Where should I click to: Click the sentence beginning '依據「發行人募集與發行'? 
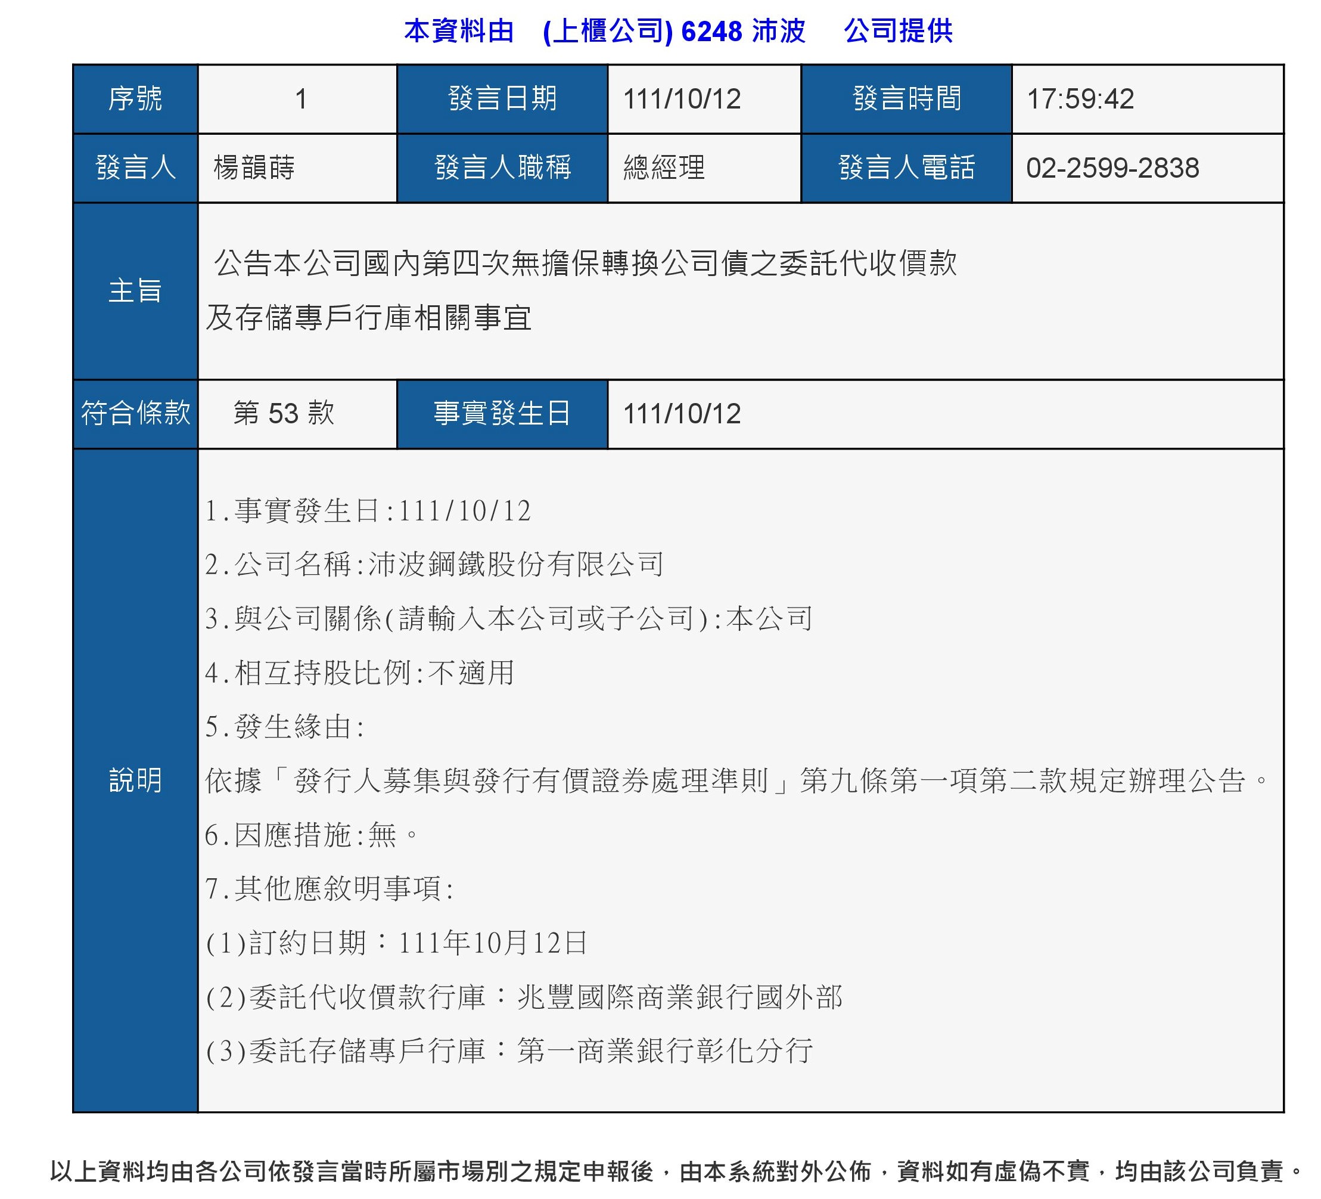coord(738,781)
